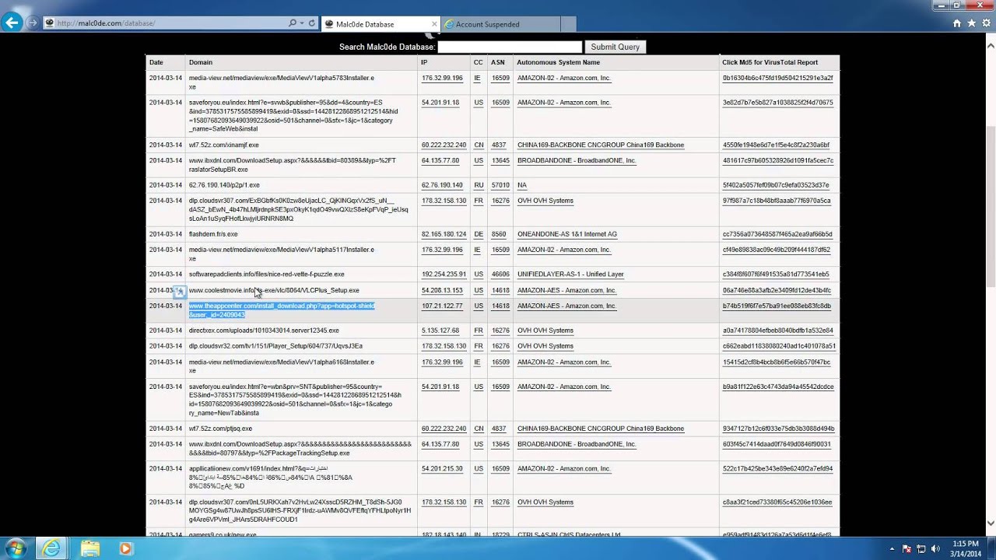Click domain www.coolestmovie.info VLCPlus_Setup.exe
Image resolution: width=996 pixels, height=560 pixels.
(x=274, y=290)
